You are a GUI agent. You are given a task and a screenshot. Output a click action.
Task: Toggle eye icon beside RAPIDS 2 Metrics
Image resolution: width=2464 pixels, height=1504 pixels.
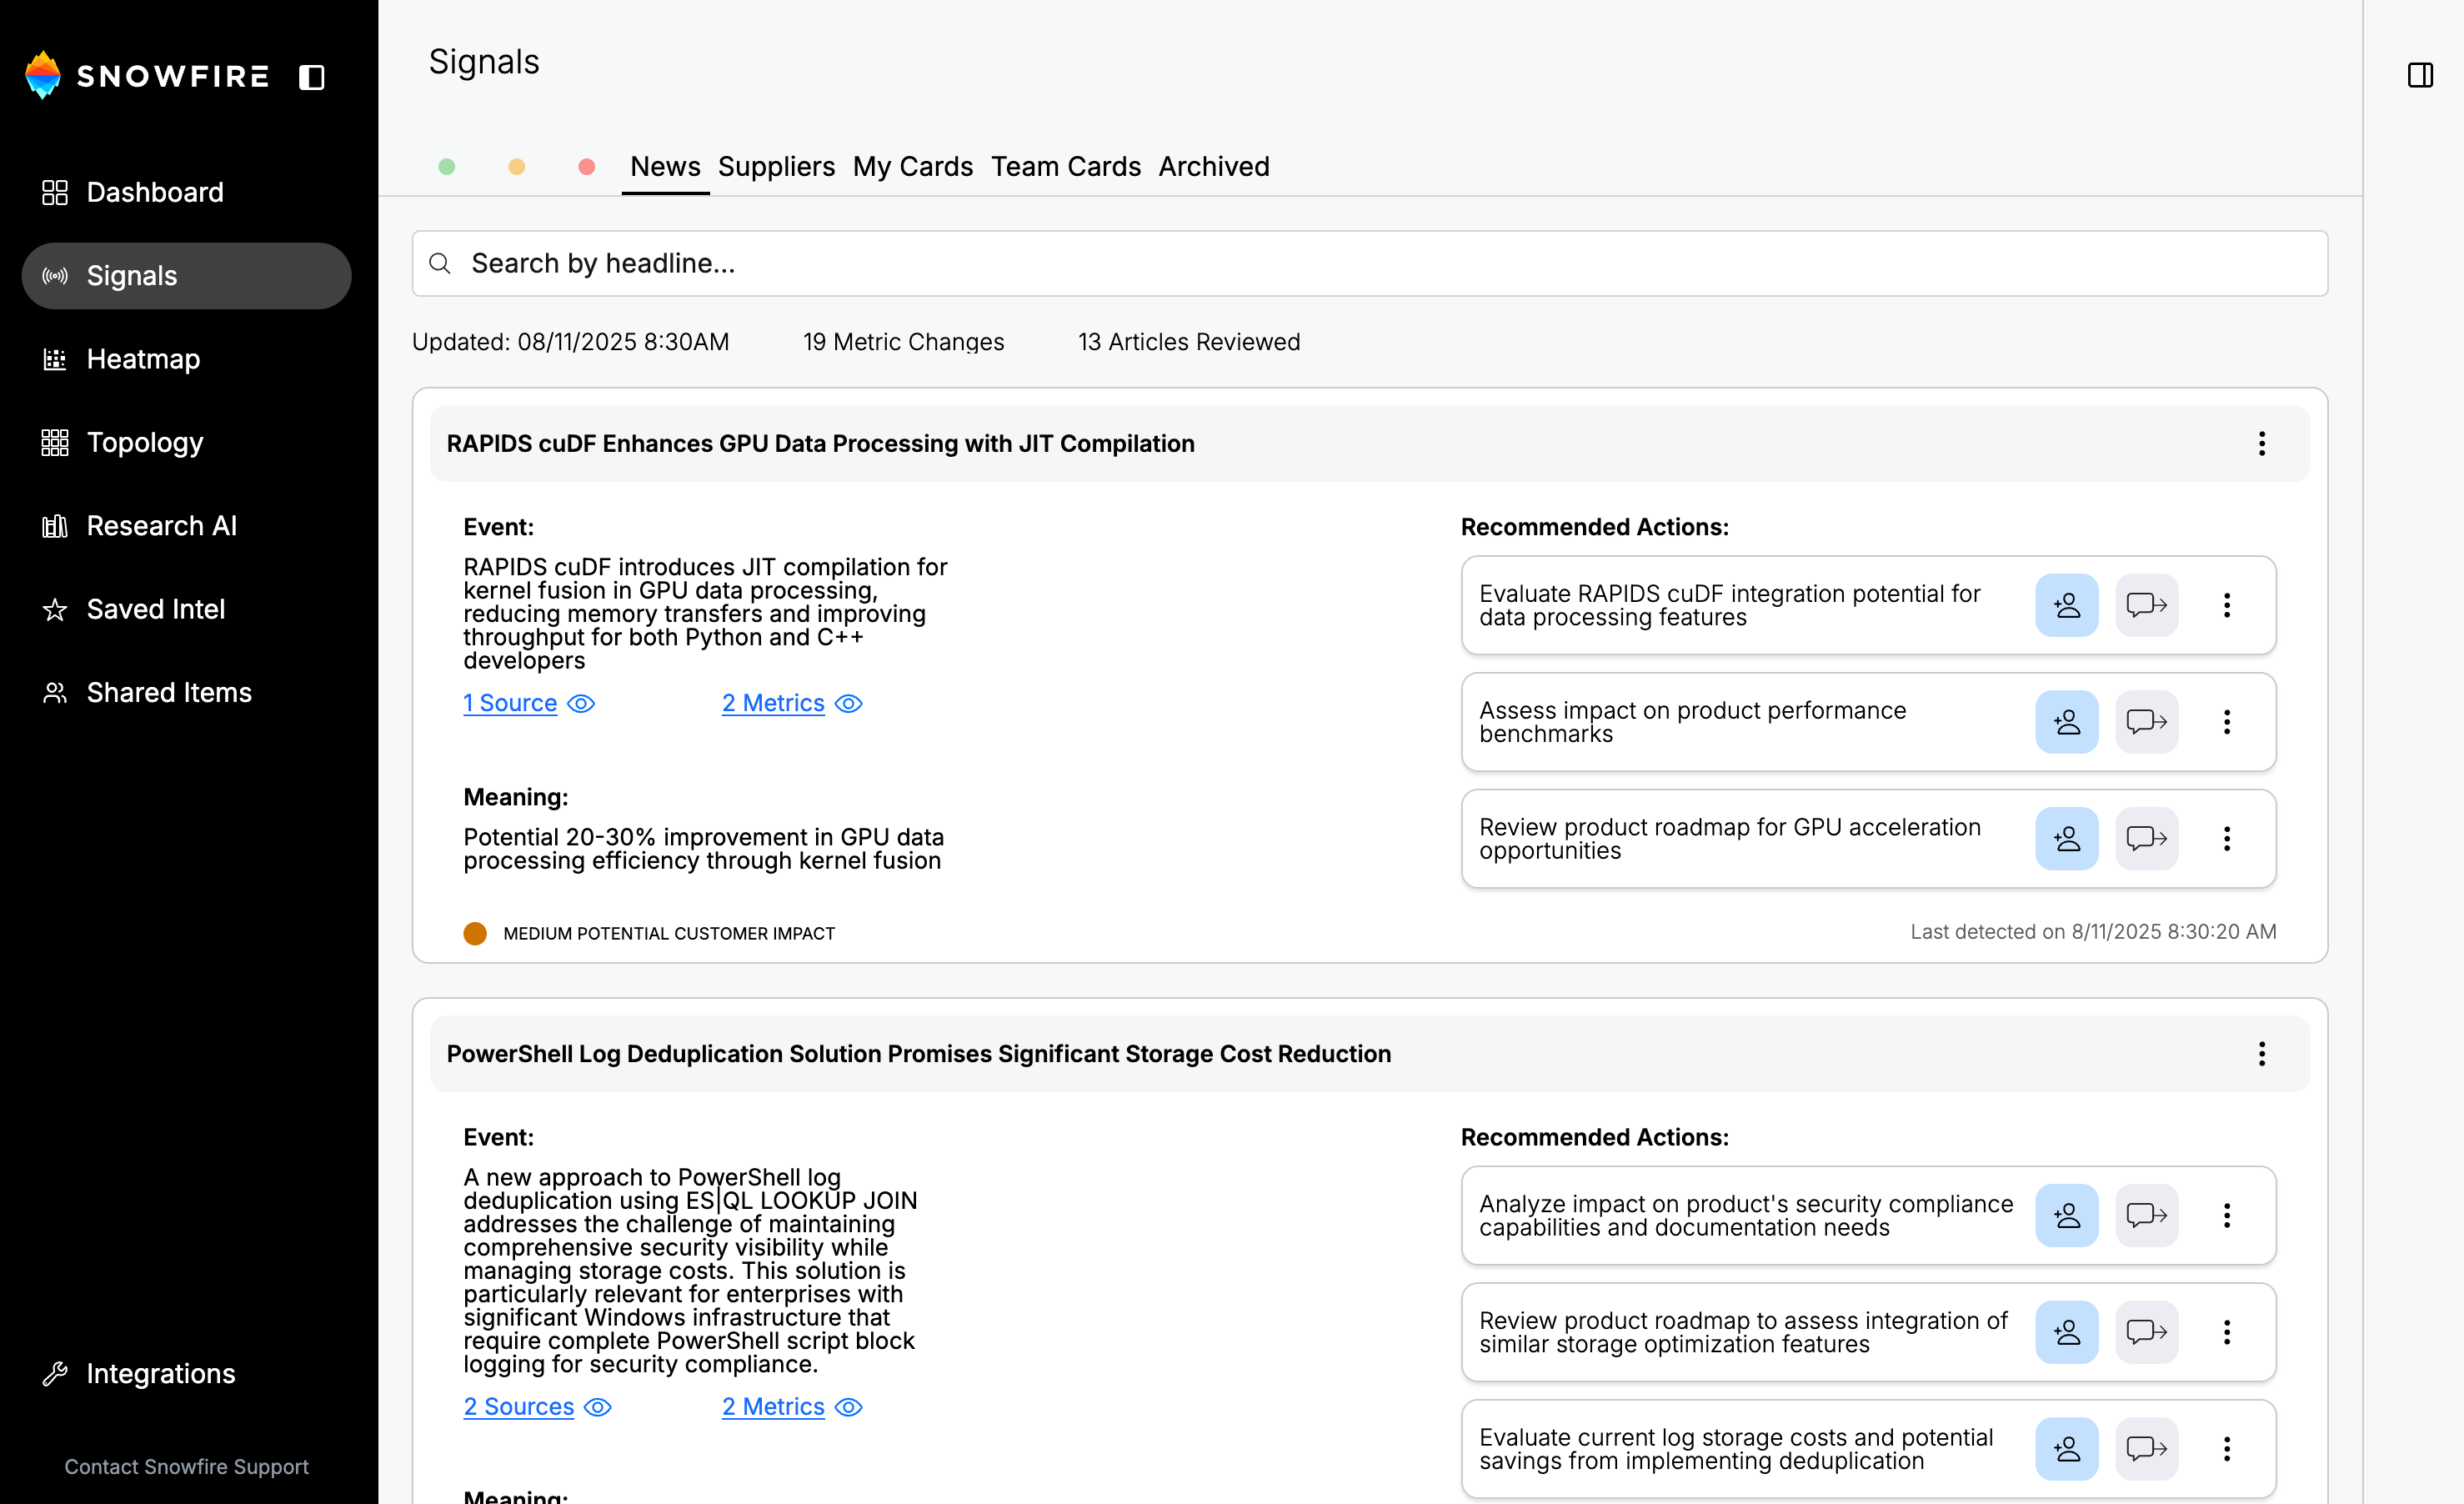pyautogui.click(x=848, y=704)
